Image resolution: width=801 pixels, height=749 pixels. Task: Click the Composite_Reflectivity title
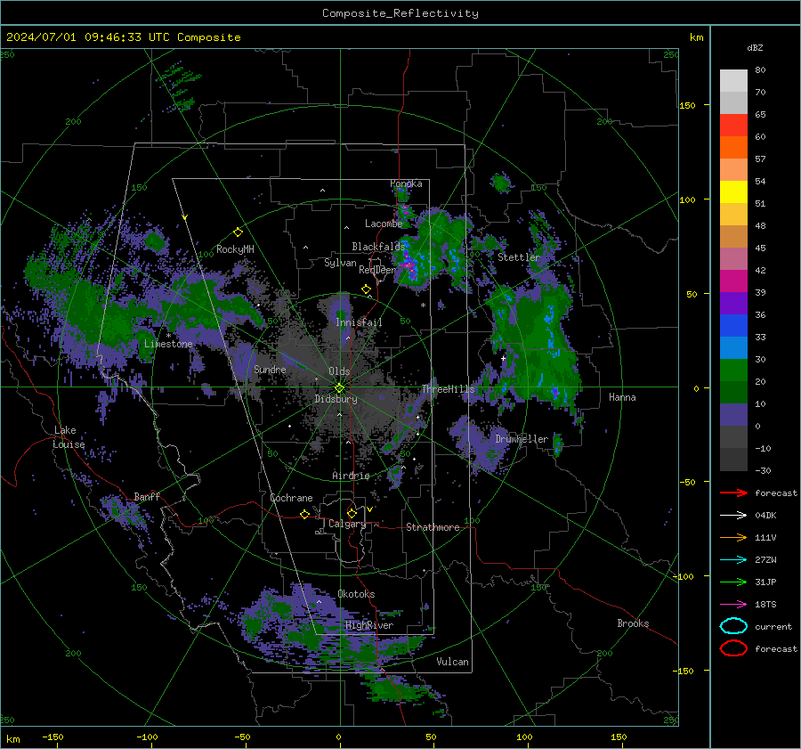point(400,13)
